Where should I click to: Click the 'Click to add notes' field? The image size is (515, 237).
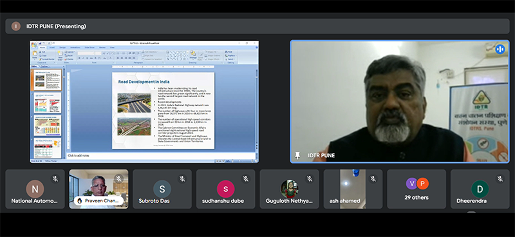[161, 155]
